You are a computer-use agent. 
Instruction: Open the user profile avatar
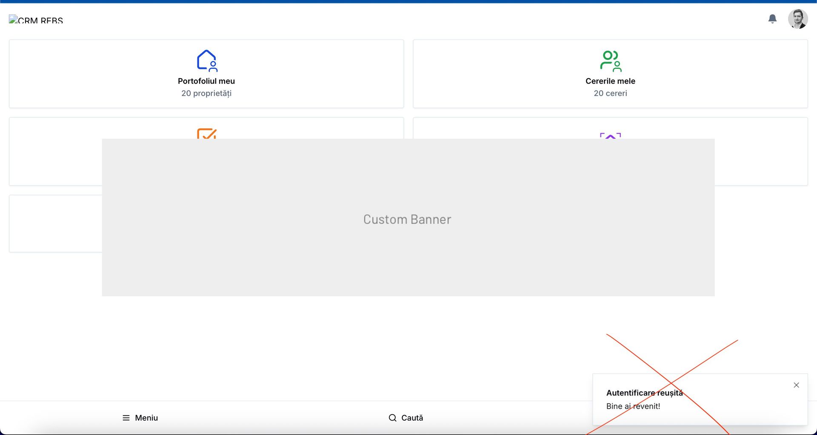pyautogui.click(x=797, y=19)
